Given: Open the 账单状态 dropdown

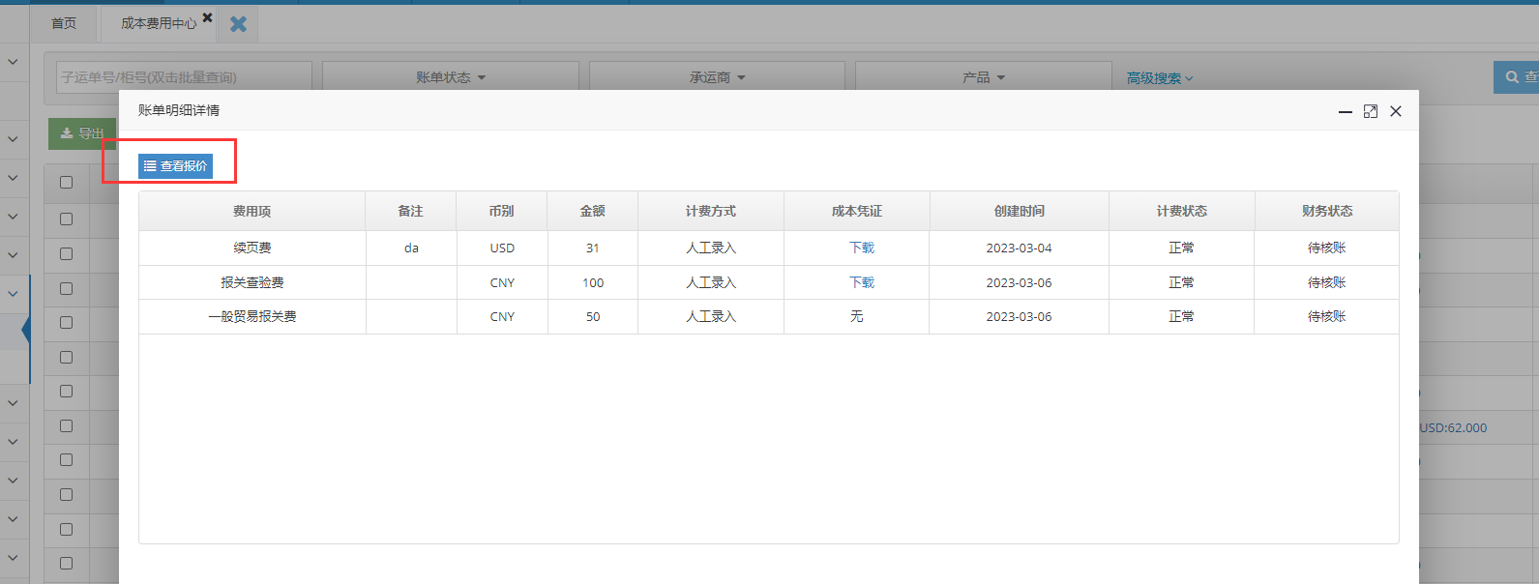Looking at the screenshot, I should (451, 77).
